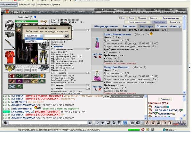Click the Вернуться button
Image resolution: width=192 pixels, height=144 pixels.
pyautogui.click(x=175, y=22)
